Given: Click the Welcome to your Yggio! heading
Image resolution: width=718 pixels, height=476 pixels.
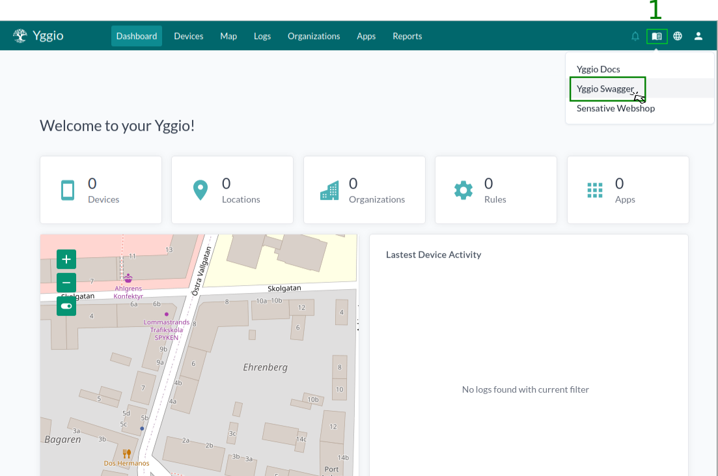Looking at the screenshot, I should click(117, 126).
